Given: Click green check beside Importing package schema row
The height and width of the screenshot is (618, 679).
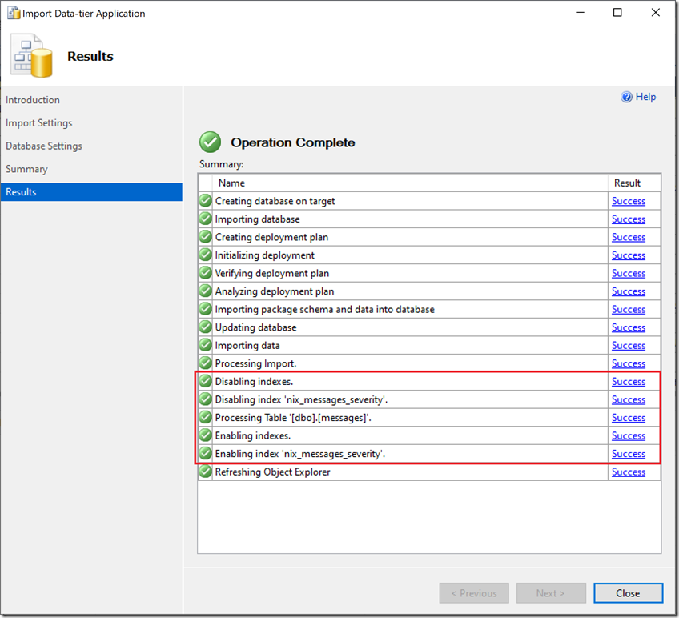Looking at the screenshot, I should click(x=205, y=309).
